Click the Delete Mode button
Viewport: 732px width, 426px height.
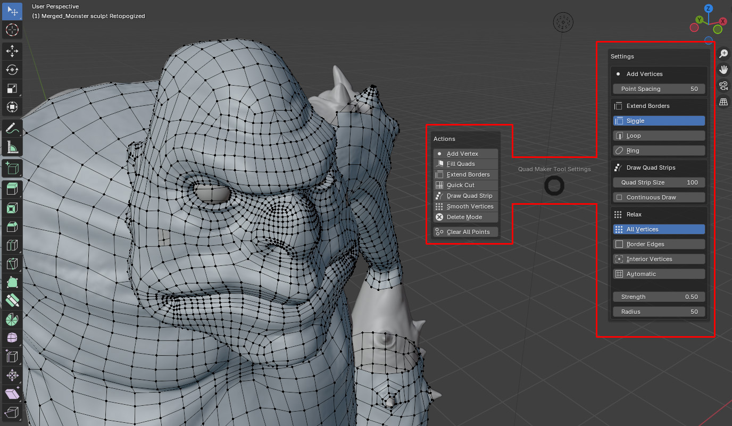pos(465,217)
